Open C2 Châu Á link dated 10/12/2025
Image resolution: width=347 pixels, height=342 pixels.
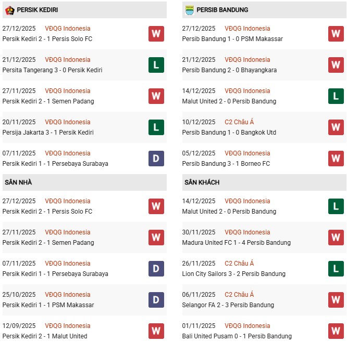pyautogui.click(x=239, y=122)
